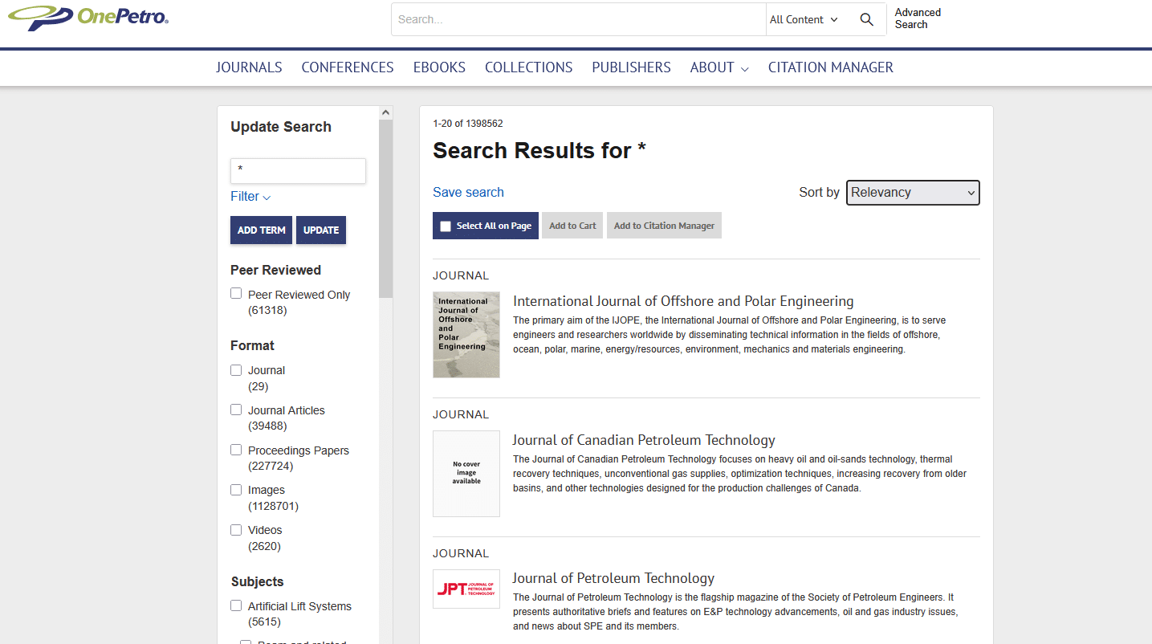Click the Save search link
The image size is (1152, 644).
(468, 192)
